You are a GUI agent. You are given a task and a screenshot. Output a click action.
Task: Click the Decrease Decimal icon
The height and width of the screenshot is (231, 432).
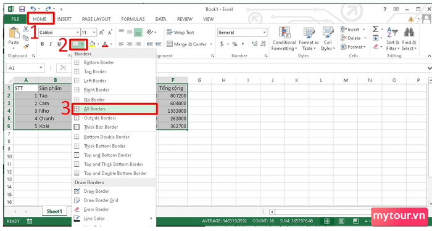263,44
